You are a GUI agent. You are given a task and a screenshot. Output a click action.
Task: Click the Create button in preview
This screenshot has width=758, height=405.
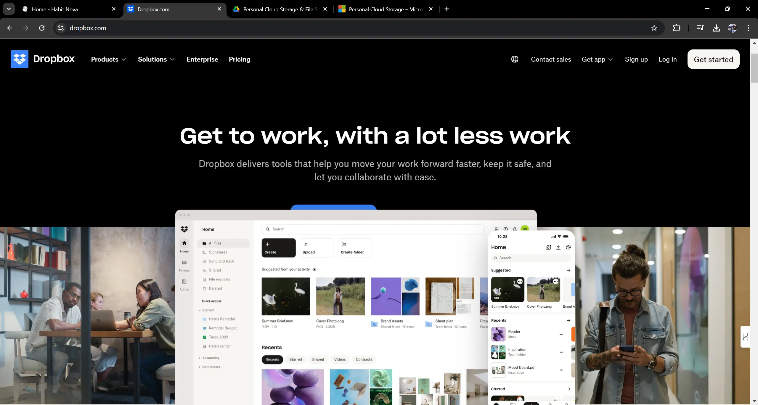point(279,248)
